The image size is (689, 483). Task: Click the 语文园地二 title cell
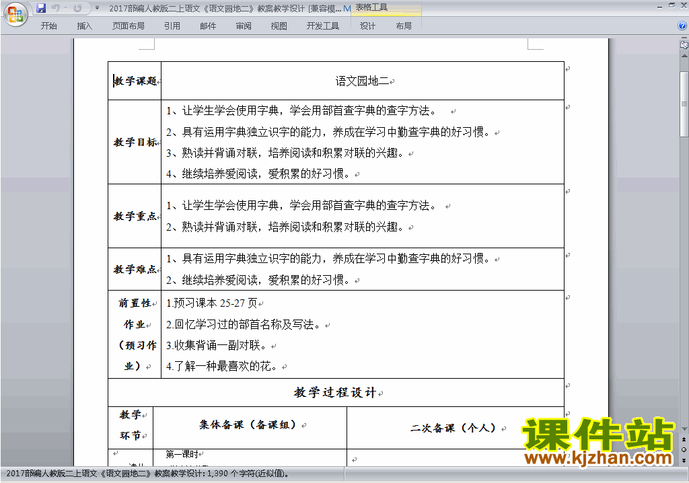coord(363,81)
